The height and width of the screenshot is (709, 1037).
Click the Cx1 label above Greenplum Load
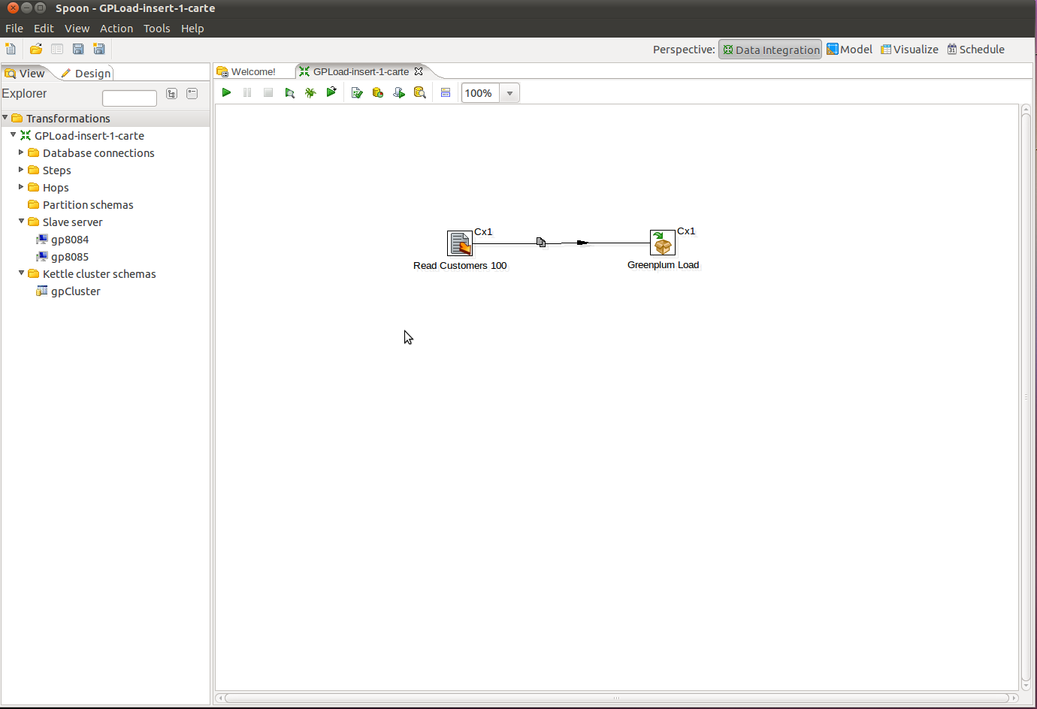686,231
